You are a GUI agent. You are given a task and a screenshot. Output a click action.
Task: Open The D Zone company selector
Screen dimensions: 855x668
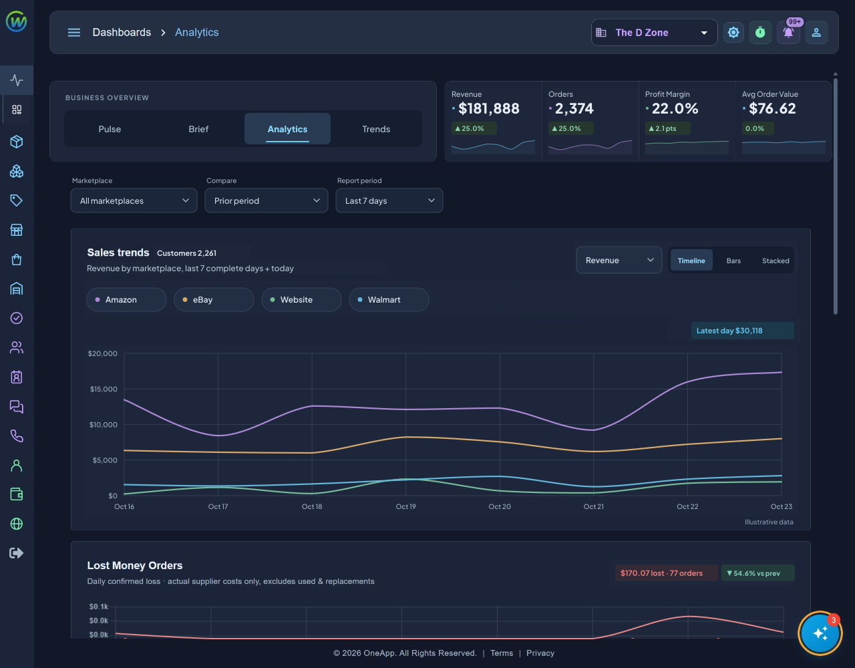point(655,32)
